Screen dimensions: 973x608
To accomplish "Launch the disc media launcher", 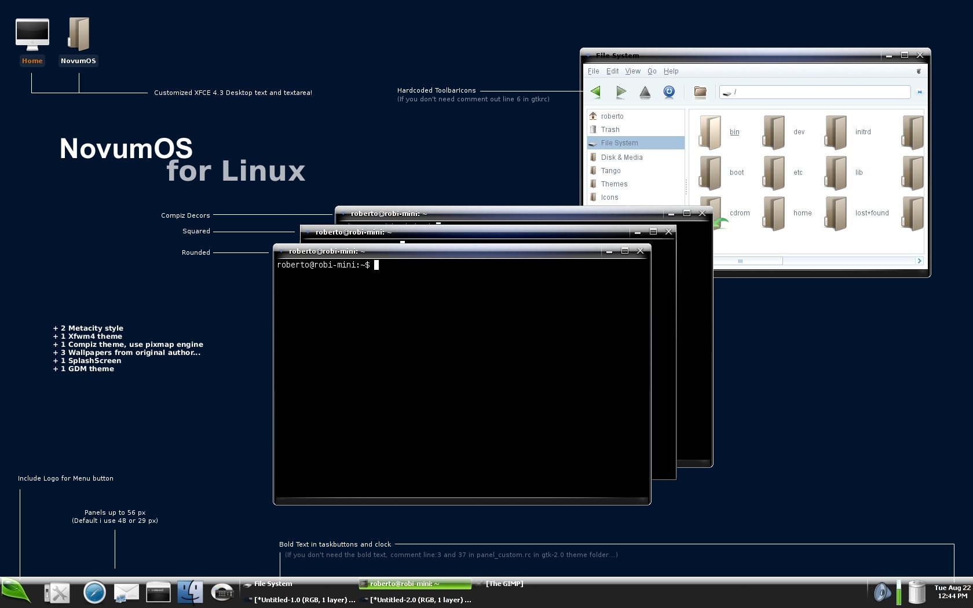I will (222, 593).
